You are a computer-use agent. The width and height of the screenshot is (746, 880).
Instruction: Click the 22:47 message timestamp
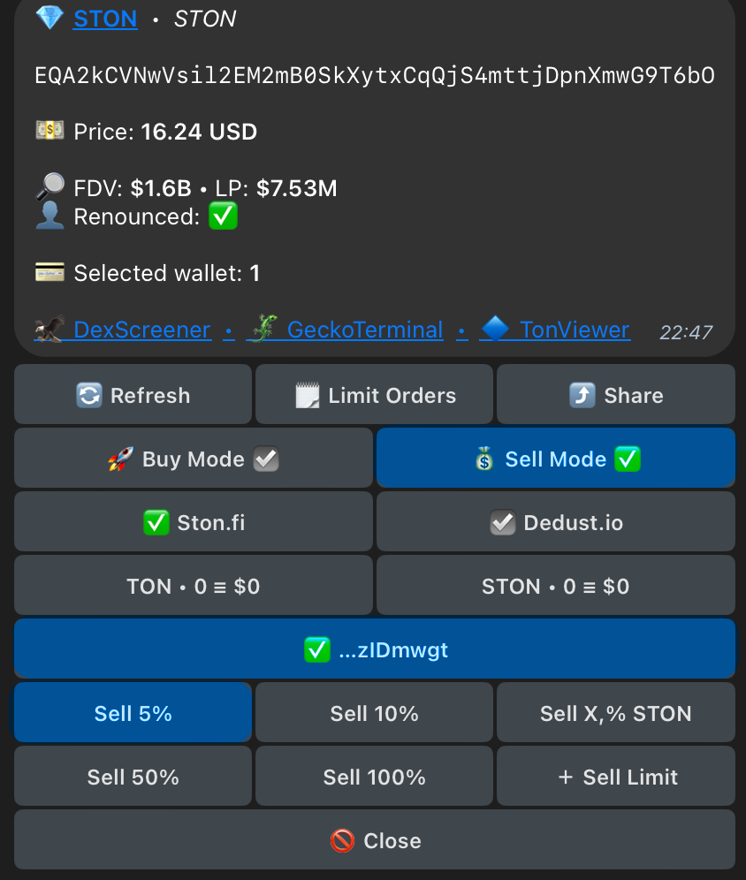[686, 332]
